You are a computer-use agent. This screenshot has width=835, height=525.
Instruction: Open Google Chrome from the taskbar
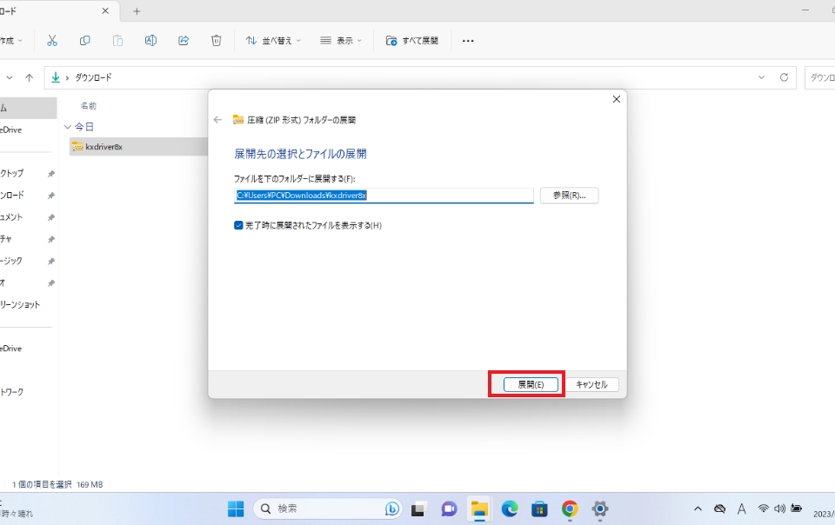570,508
